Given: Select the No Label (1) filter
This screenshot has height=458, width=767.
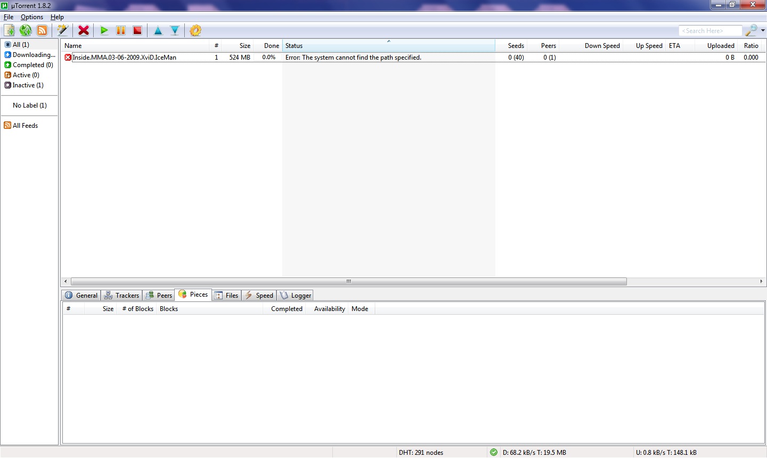Looking at the screenshot, I should [30, 105].
